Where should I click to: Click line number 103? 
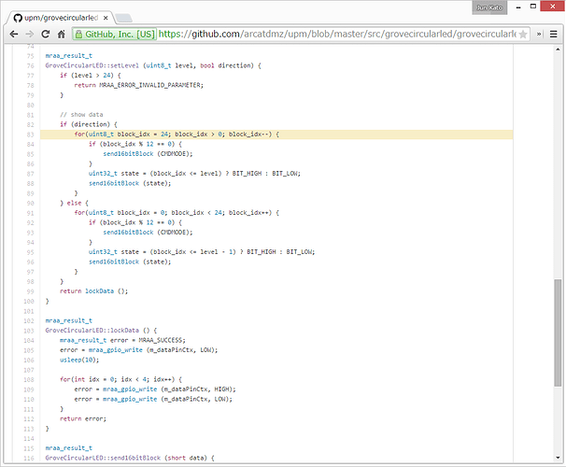click(x=29, y=331)
